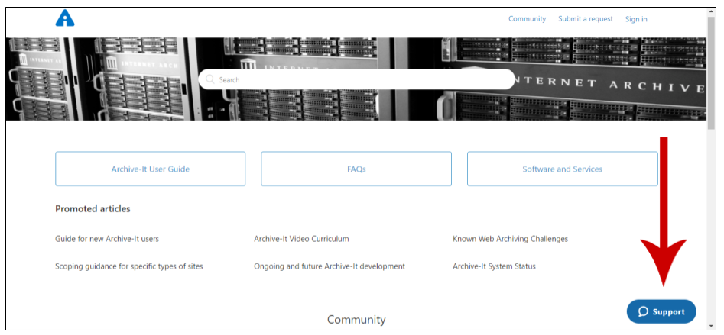Open the Archive-It Video Curriculum article

click(301, 239)
